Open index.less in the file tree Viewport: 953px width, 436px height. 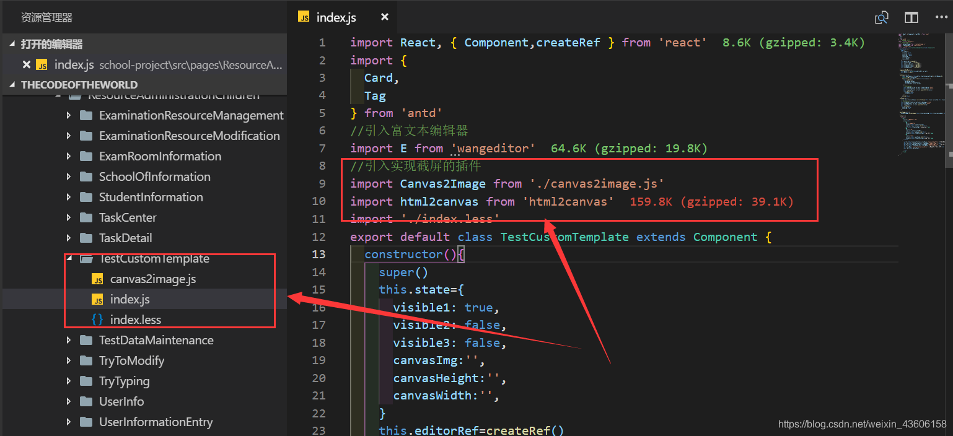[x=136, y=320]
